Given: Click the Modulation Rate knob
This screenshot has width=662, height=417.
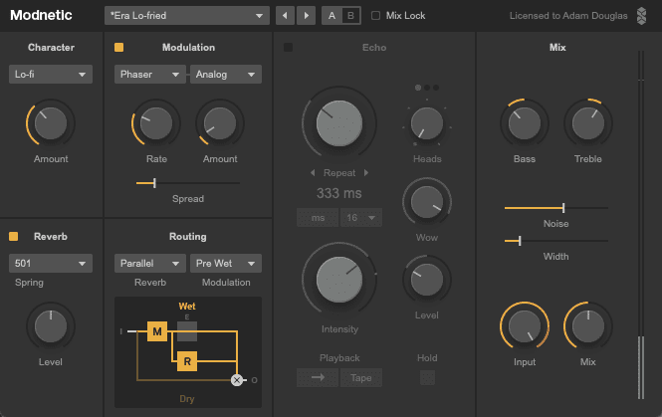Looking at the screenshot, I should pyautogui.click(x=156, y=123).
